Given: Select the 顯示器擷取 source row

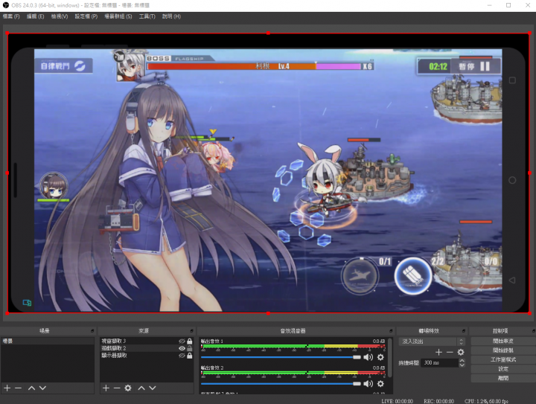Looking at the screenshot, I should [147, 356].
